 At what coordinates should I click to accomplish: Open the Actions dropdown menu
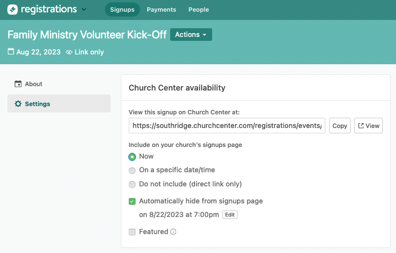[x=191, y=35]
